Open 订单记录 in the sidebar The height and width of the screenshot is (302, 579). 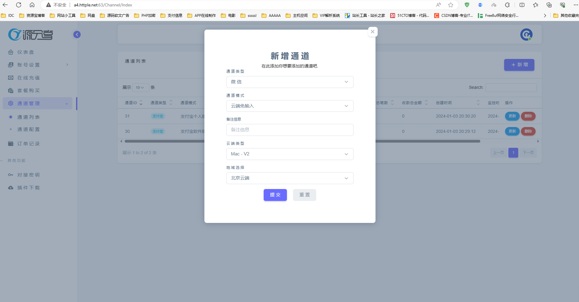(x=28, y=144)
